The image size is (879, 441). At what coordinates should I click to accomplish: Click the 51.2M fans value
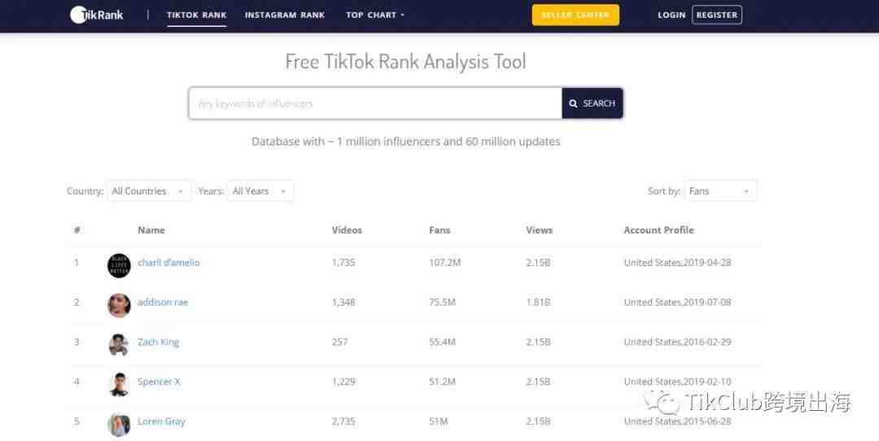pos(442,382)
